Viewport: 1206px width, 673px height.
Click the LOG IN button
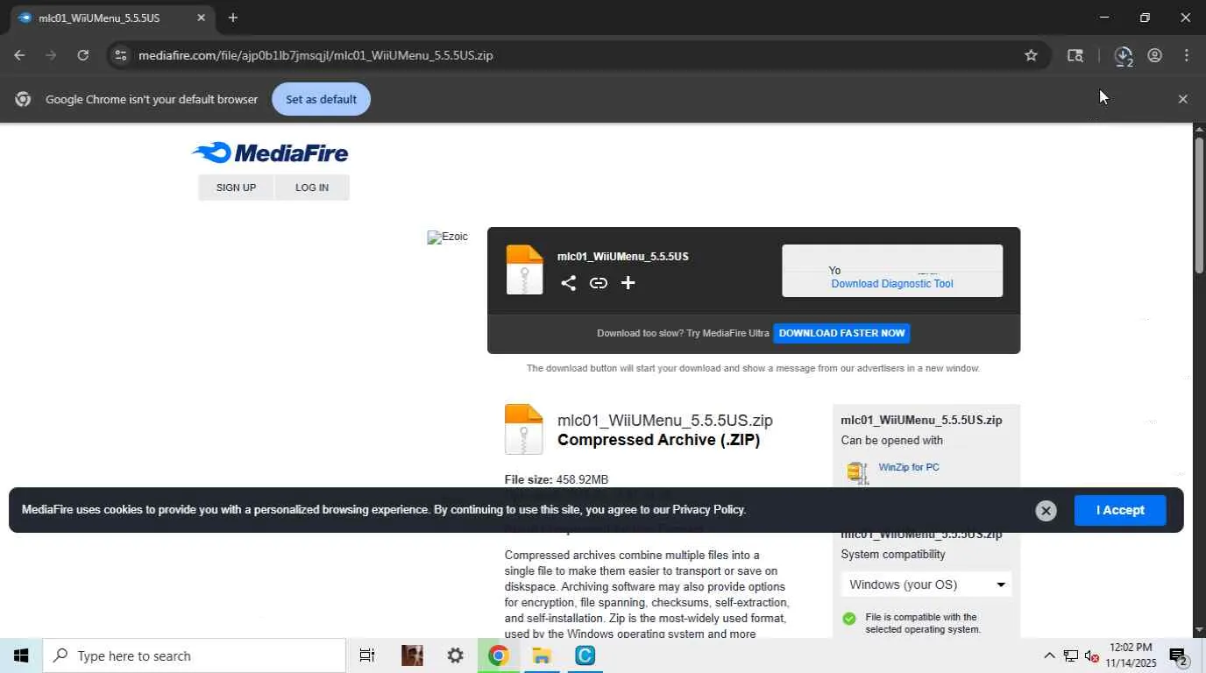pyautogui.click(x=312, y=188)
